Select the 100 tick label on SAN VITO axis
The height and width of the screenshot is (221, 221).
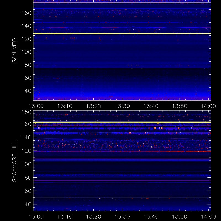26,52
